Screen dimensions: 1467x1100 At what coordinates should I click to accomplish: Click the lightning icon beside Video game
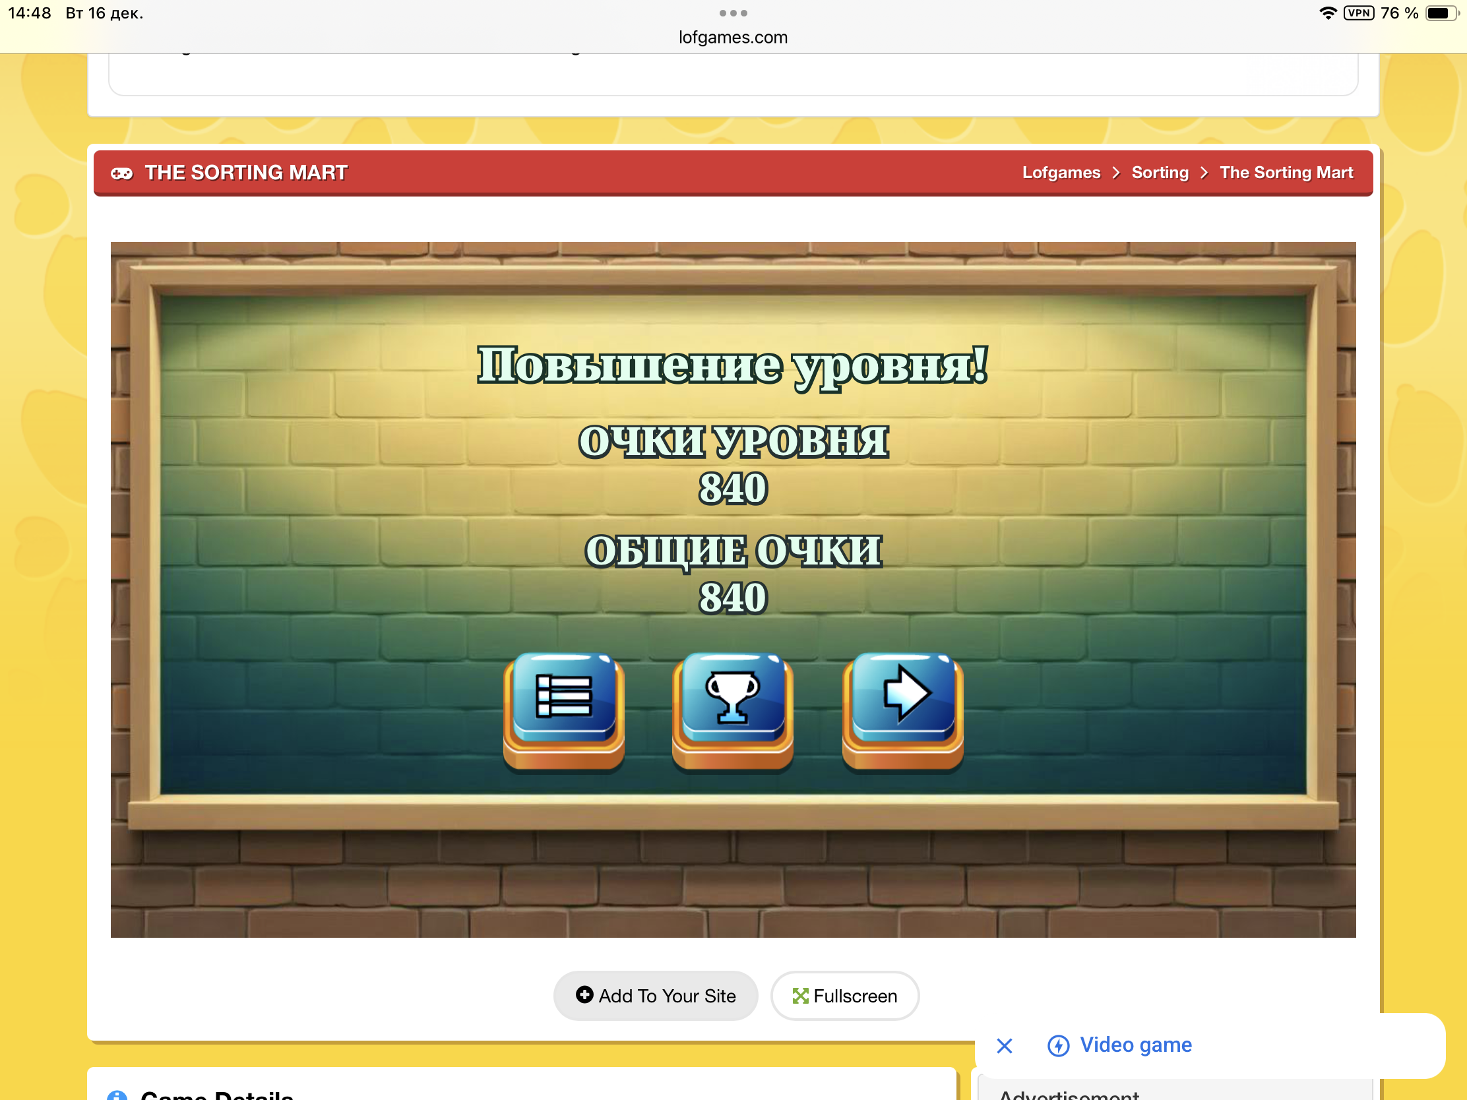pyautogui.click(x=1058, y=1046)
